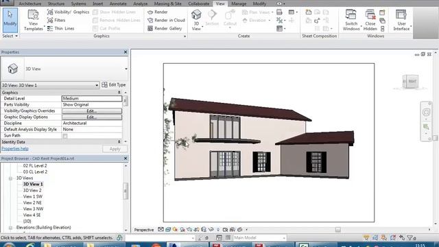Switch to the Annotate ribbon tab
The height and width of the screenshot is (247, 439).
[118, 3]
